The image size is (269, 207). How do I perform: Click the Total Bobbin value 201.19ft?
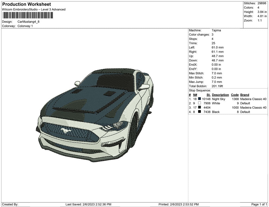click(x=217, y=86)
